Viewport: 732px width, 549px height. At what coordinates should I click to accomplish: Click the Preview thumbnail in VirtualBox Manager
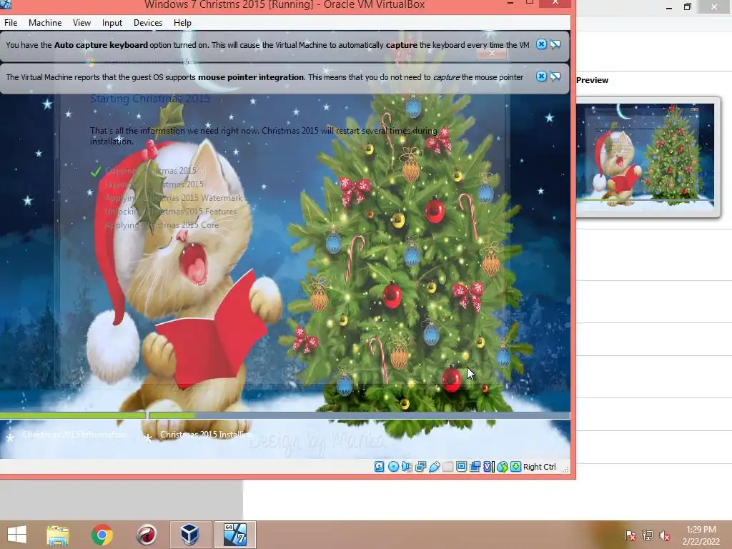pos(647,157)
